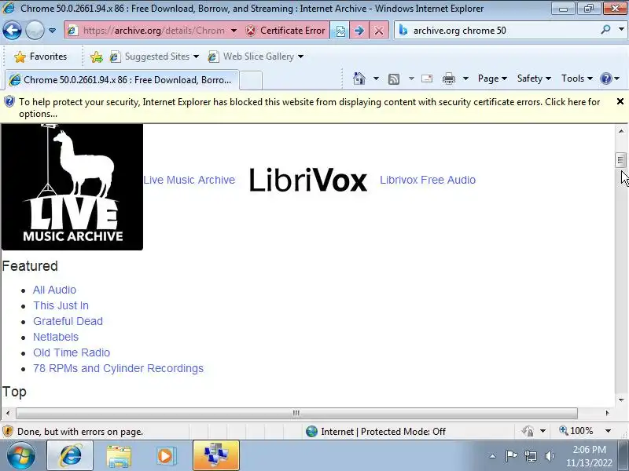Show hidden tray icons arrow
The height and width of the screenshot is (471, 629).
[493, 456]
